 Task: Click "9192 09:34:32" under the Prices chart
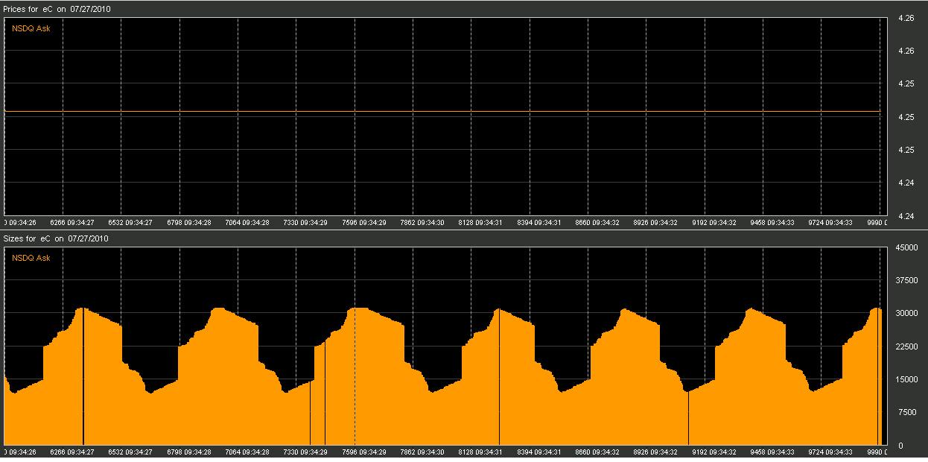point(714,222)
